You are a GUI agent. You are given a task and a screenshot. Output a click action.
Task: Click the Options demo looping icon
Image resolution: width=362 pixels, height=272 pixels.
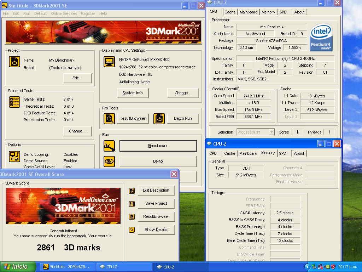tap(14, 157)
